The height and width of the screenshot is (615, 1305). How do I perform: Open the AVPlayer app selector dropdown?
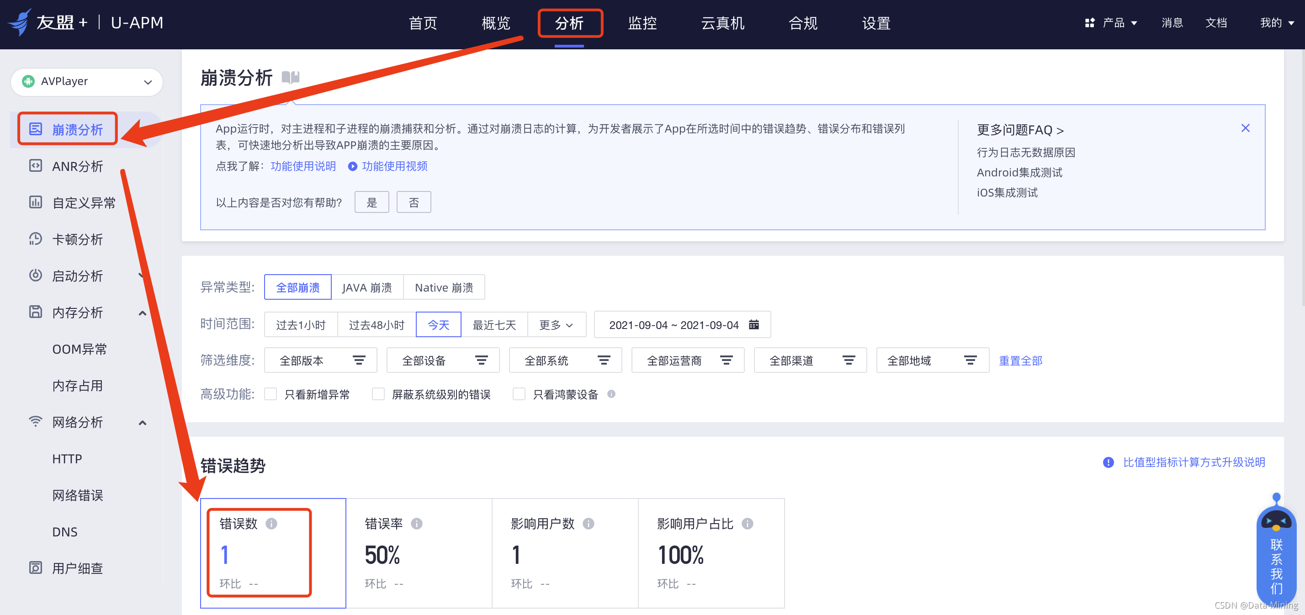87,82
